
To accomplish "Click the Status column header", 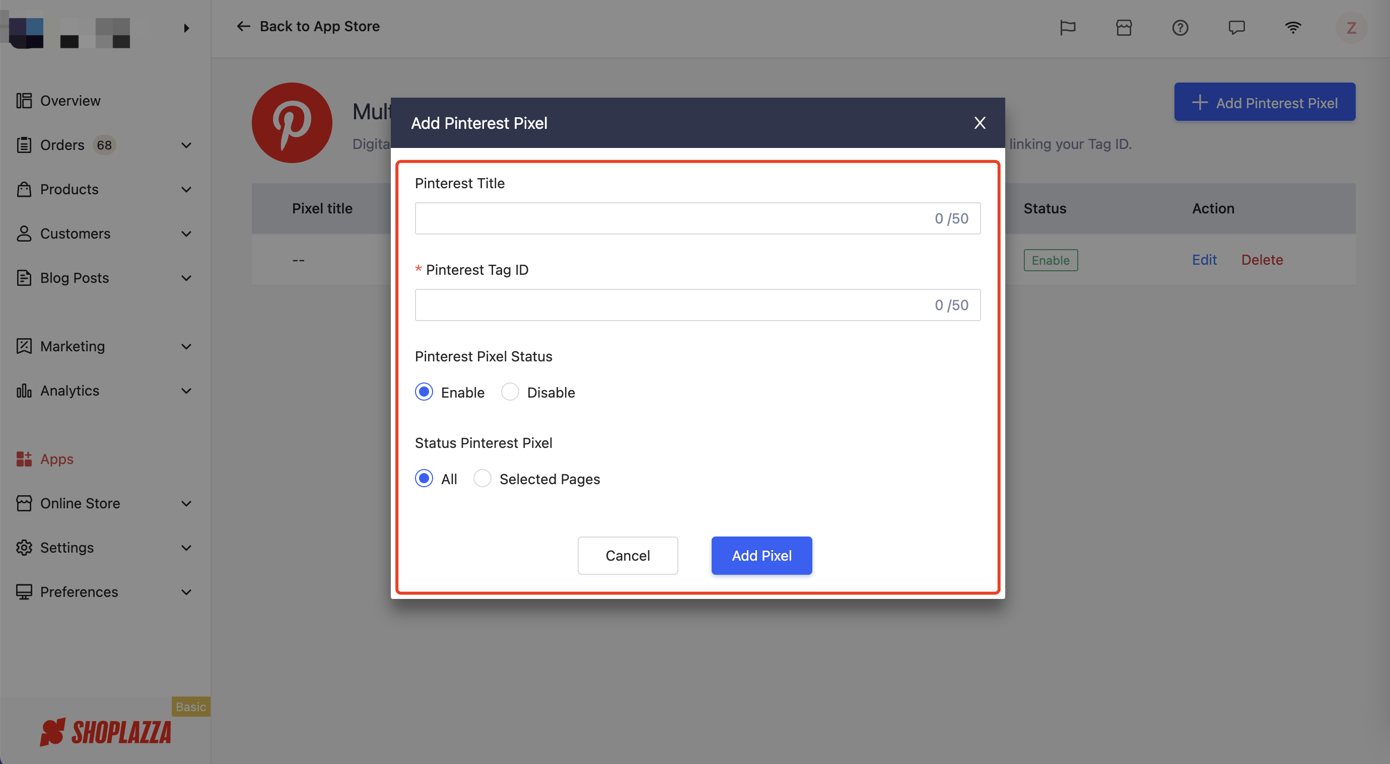I will pos(1045,209).
